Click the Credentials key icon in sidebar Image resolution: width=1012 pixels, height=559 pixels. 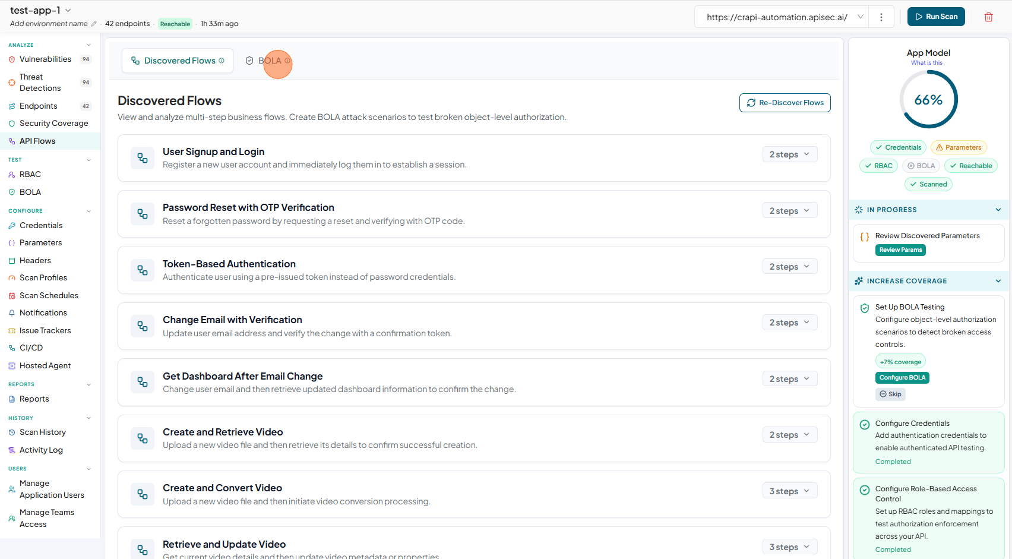pyautogui.click(x=12, y=226)
